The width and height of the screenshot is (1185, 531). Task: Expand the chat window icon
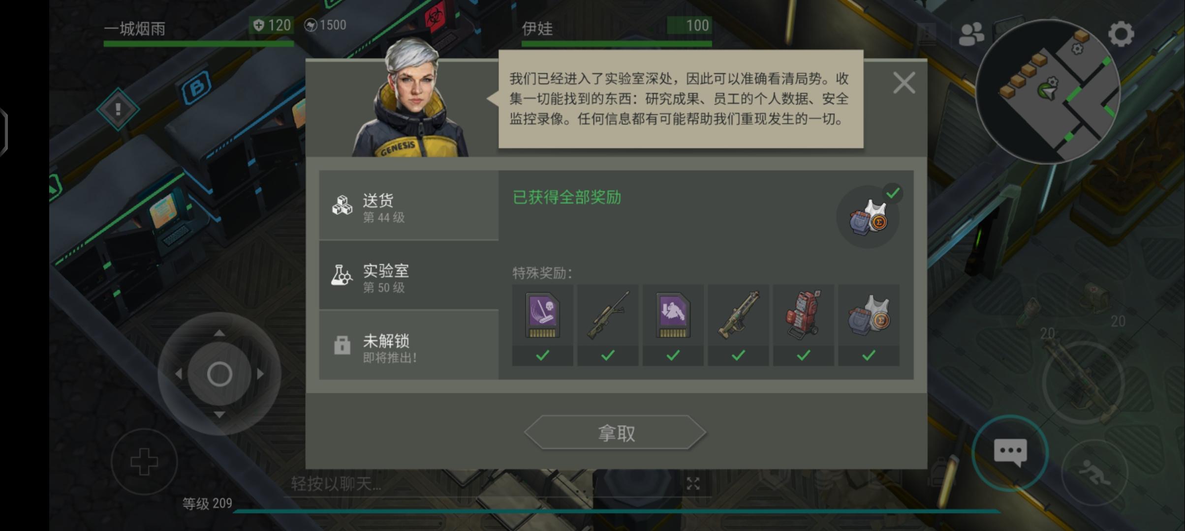[x=693, y=484]
